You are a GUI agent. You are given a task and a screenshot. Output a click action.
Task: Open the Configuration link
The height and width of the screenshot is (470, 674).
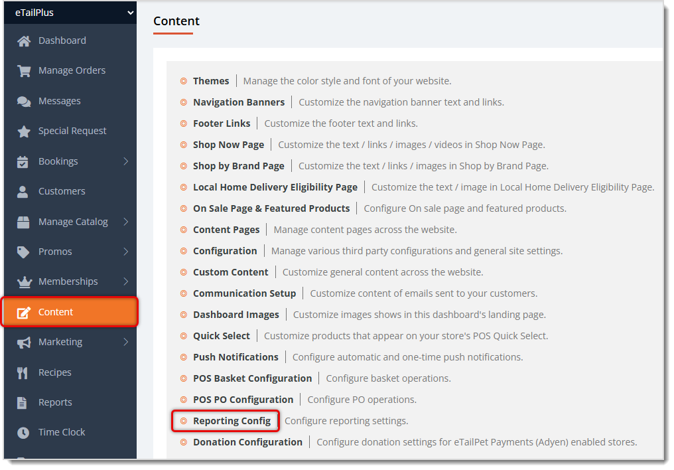tap(225, 251)
